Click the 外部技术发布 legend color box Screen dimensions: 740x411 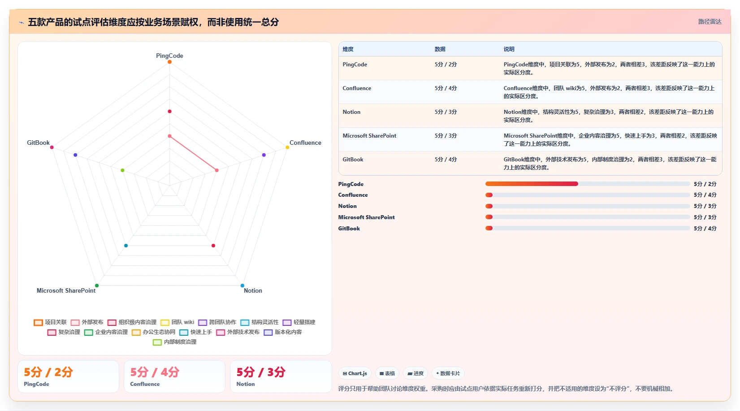(x=221, y=332)
